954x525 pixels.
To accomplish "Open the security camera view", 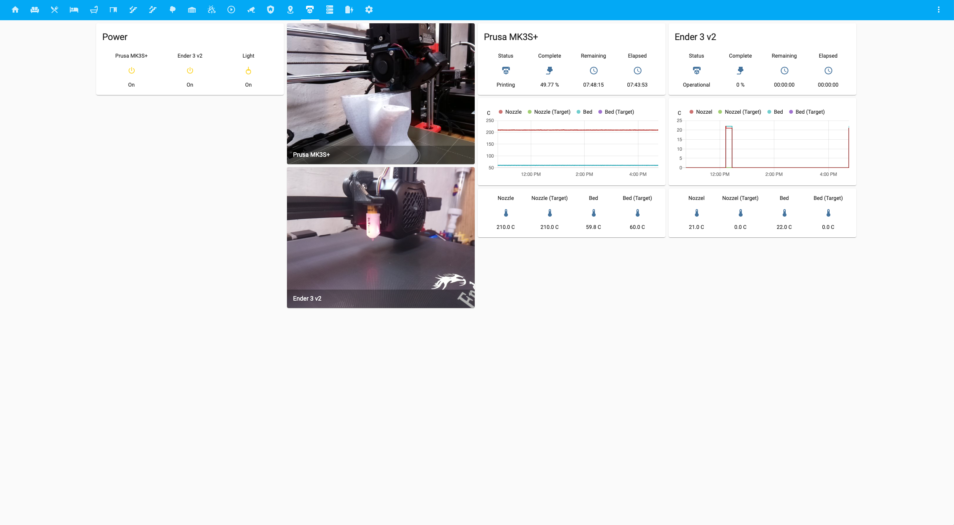I will 251,10.
